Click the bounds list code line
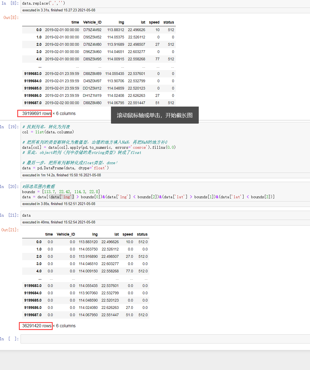Screen dimensions: 310x370 (x=59, y=191)
